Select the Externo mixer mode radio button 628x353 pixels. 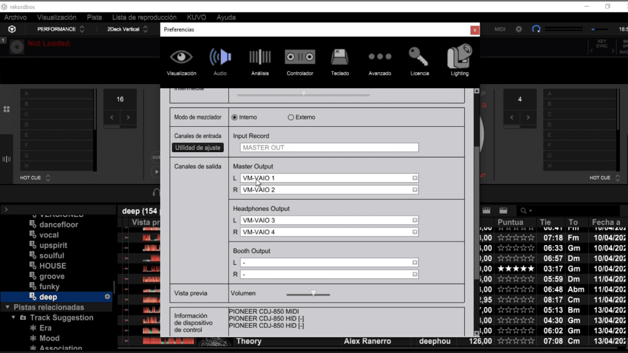[291, 117]
